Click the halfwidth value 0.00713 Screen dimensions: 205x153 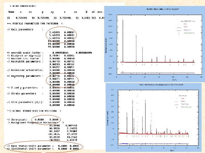pyautogui.click(x=54, y=61)
